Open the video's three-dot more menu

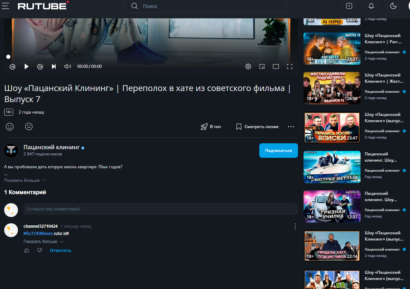[291, 127]
